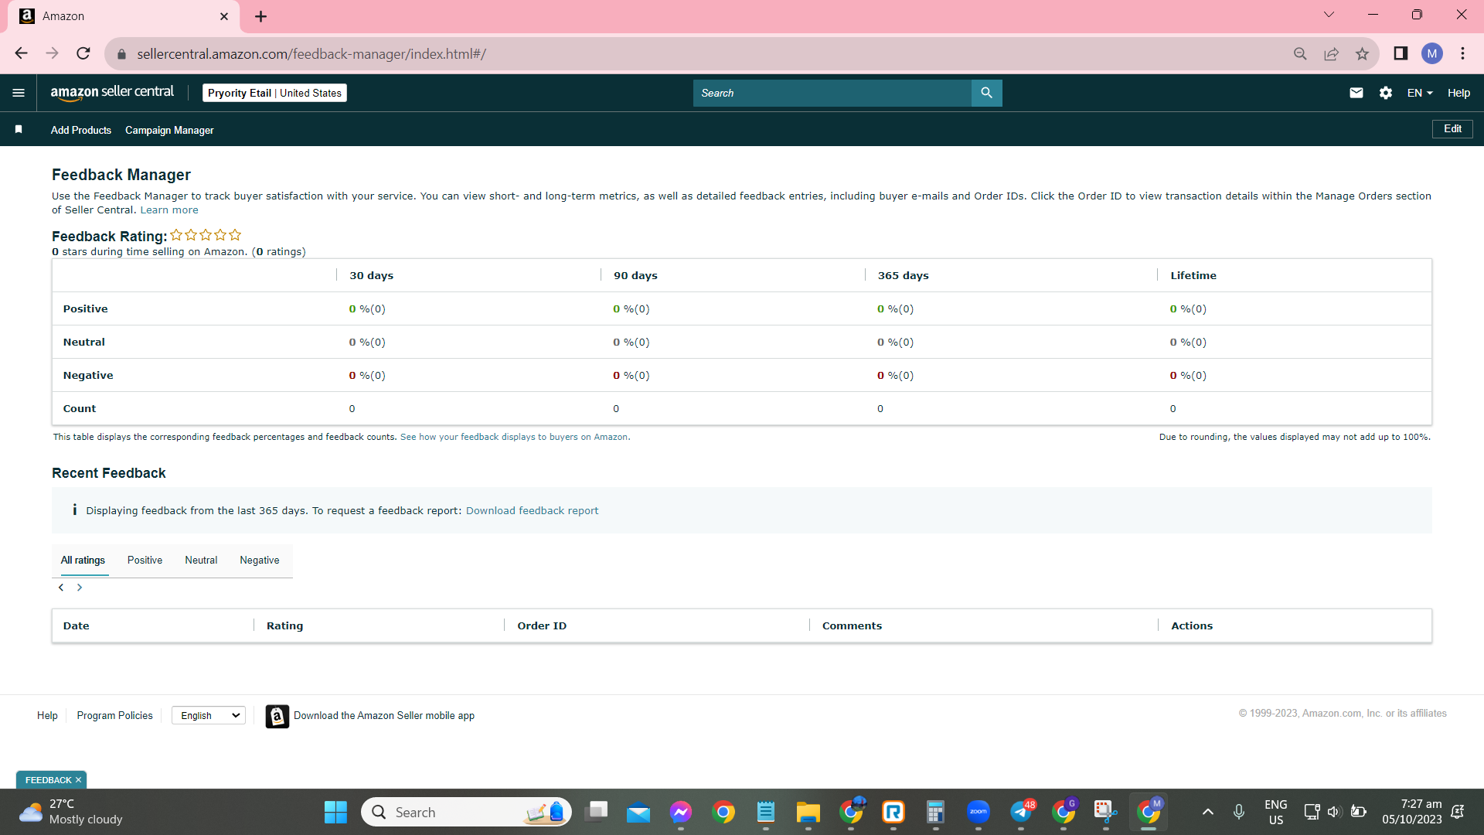
Task: Toggle the browser side panel
Action: click(1401, 53)
